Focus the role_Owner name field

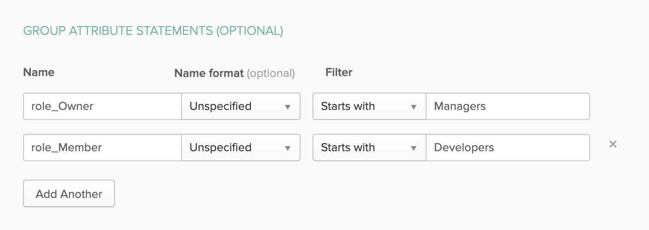pyautogui.click(x=102, y=107)
